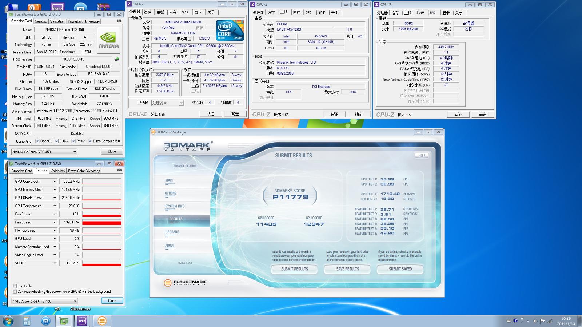Click the Intel Core 2 Quad logo in CPU-Z
Screen dimensions: 582x327
point(230,30)
